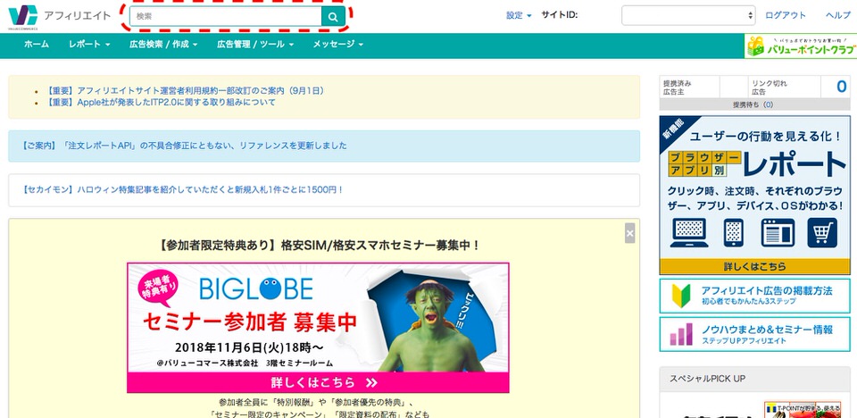The width and height of the screenshot is (857, 418).
Task: Click the リンク切れ広告 count 0
Action: point(842,87)
